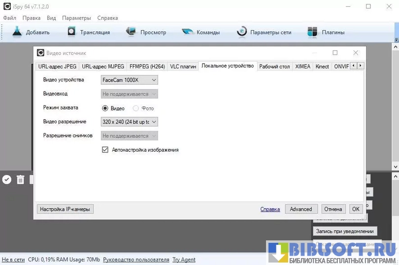
Task: Toggle Автонастройка изображения checkbox
Action: (105, 150)
